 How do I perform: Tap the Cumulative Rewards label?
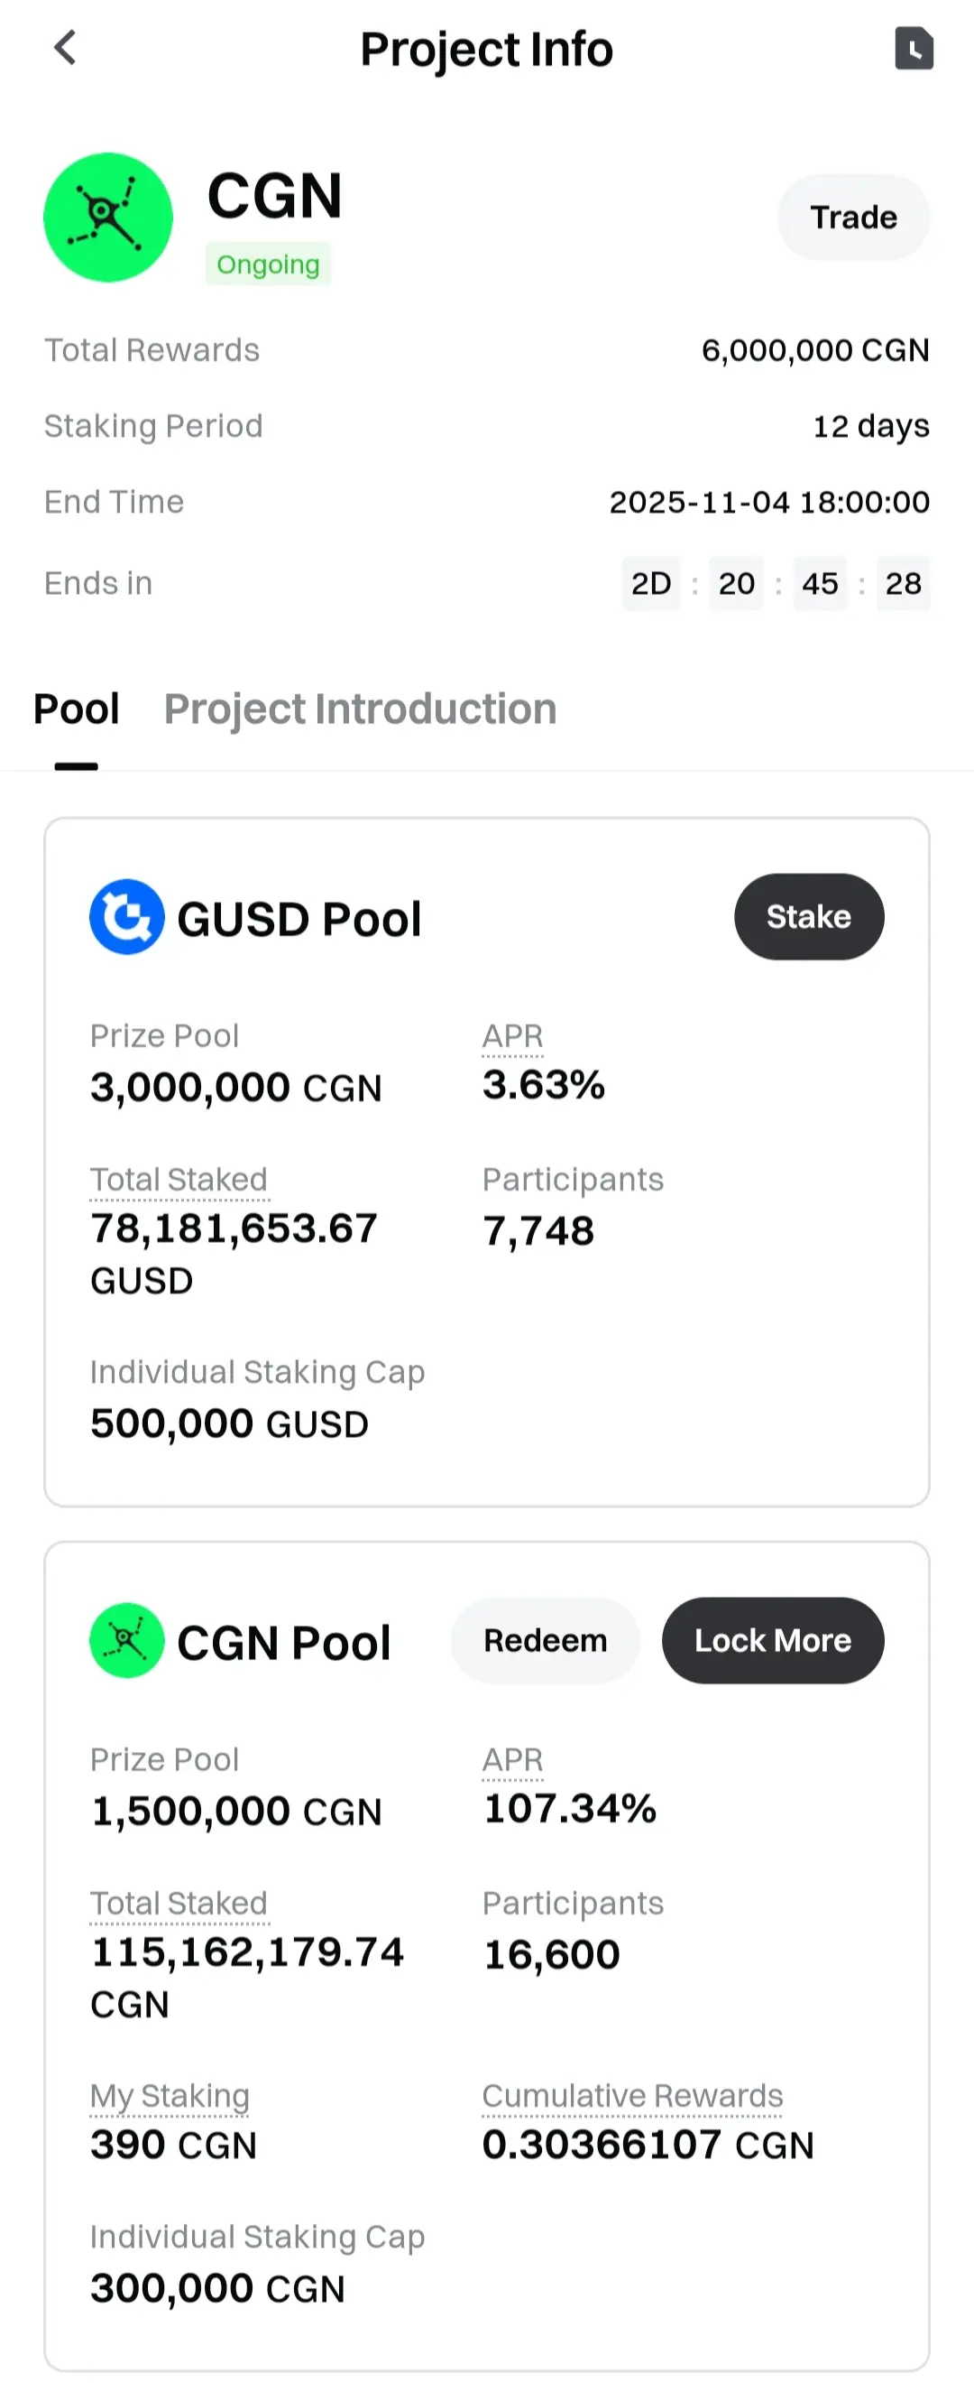631,2096
